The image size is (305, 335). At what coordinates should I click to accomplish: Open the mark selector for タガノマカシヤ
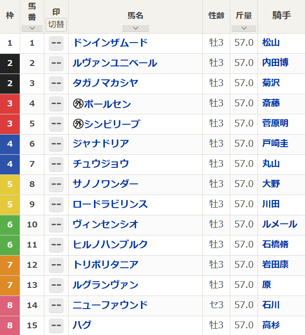click(56, 84)
